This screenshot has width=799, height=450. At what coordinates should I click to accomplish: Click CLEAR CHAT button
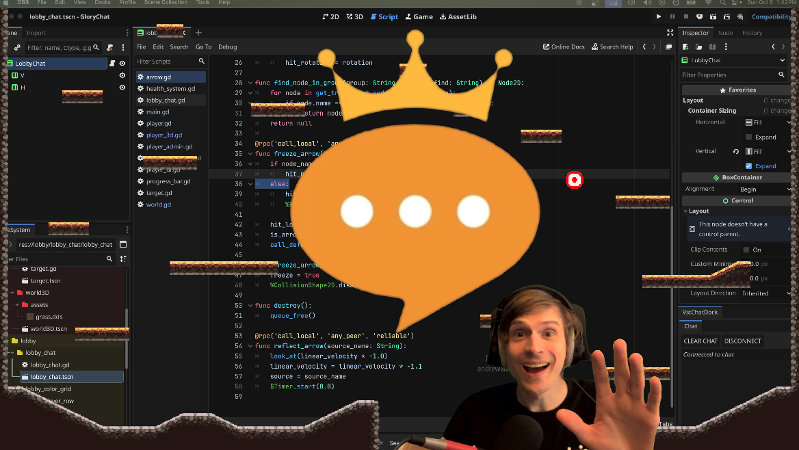[x=700, y=341]
